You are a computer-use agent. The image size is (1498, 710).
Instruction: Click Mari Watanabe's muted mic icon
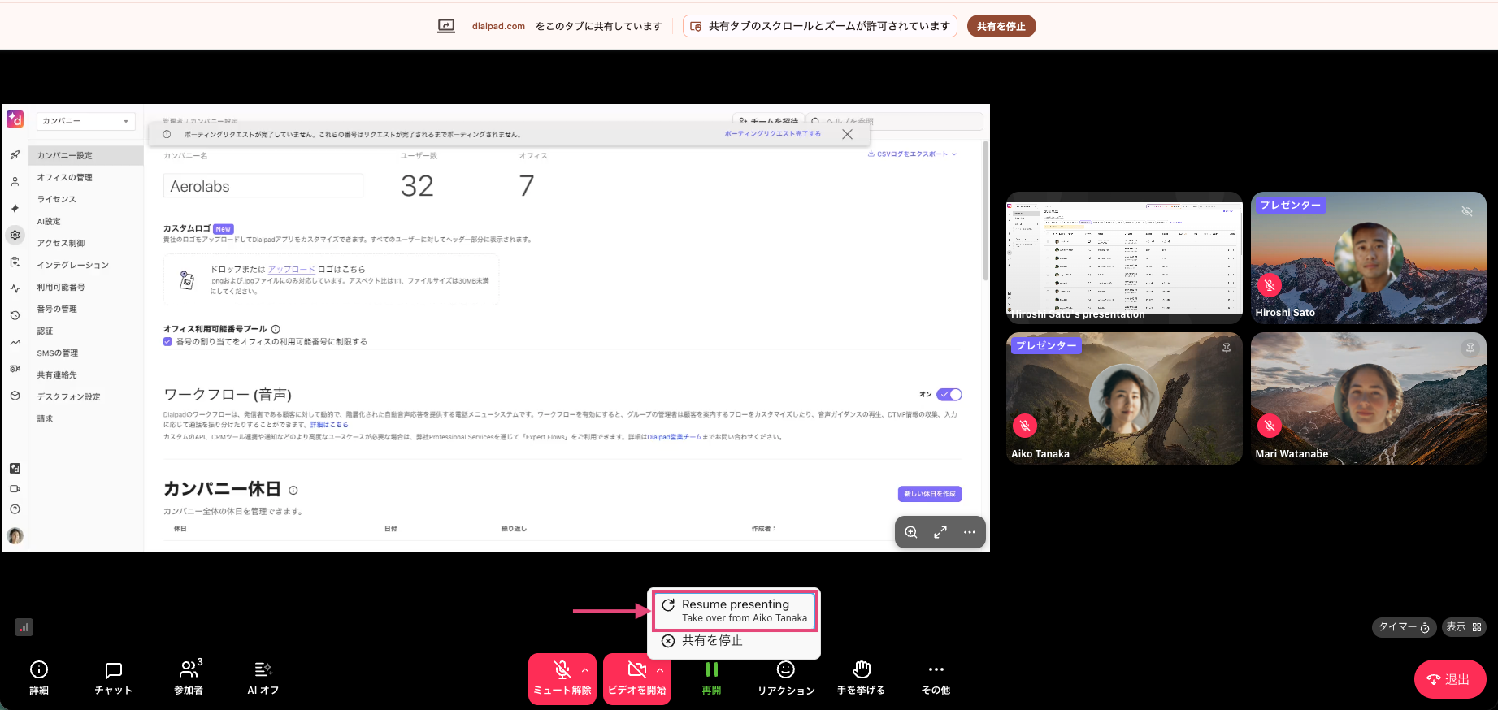(x=1270, y=425)
